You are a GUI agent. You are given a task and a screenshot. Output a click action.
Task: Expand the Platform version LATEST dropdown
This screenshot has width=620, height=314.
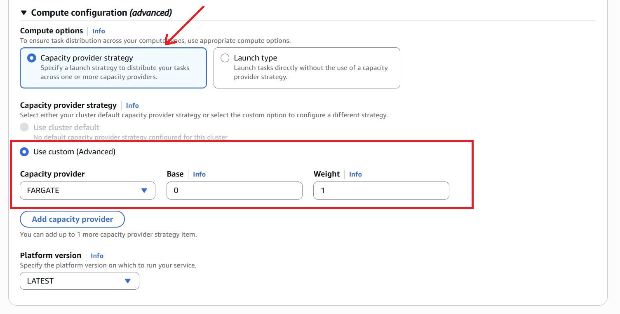(79, 281)
